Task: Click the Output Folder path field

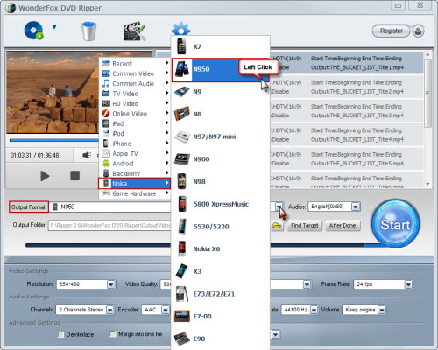Action: [x=109, y=225]
